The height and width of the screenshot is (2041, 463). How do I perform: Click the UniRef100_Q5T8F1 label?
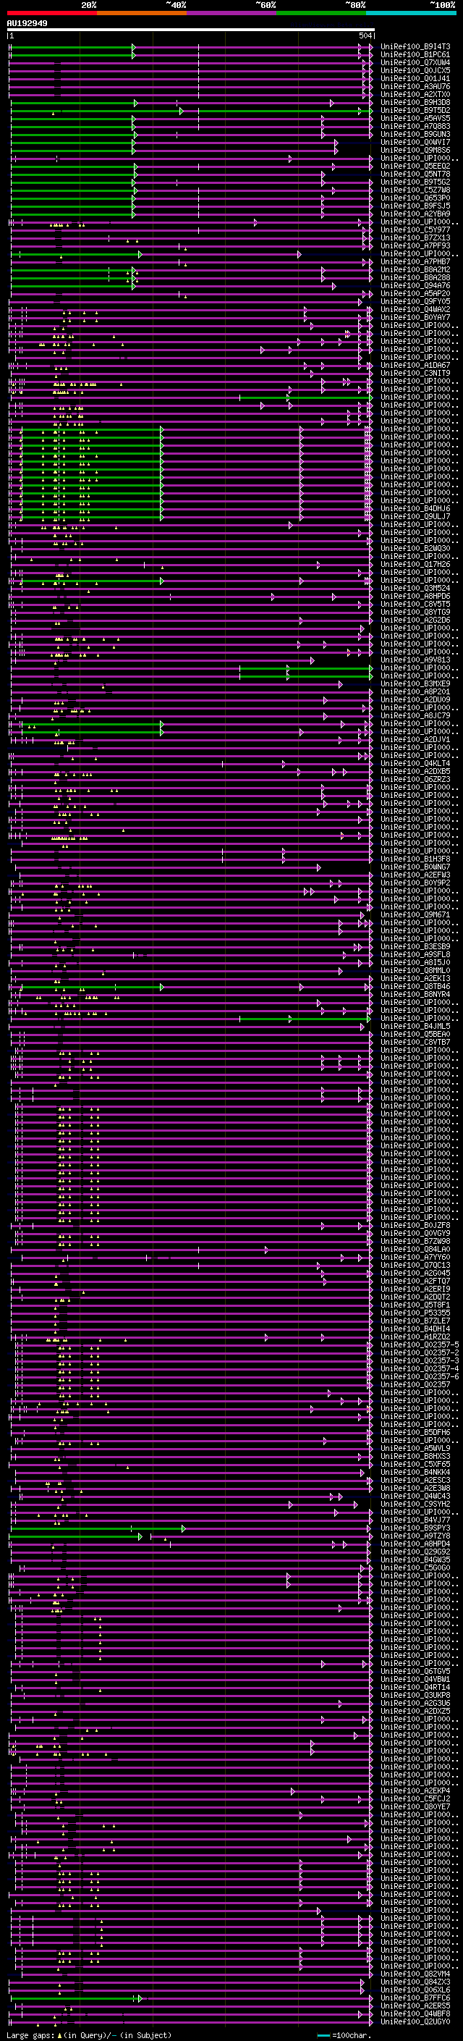tap(415, 1305)
